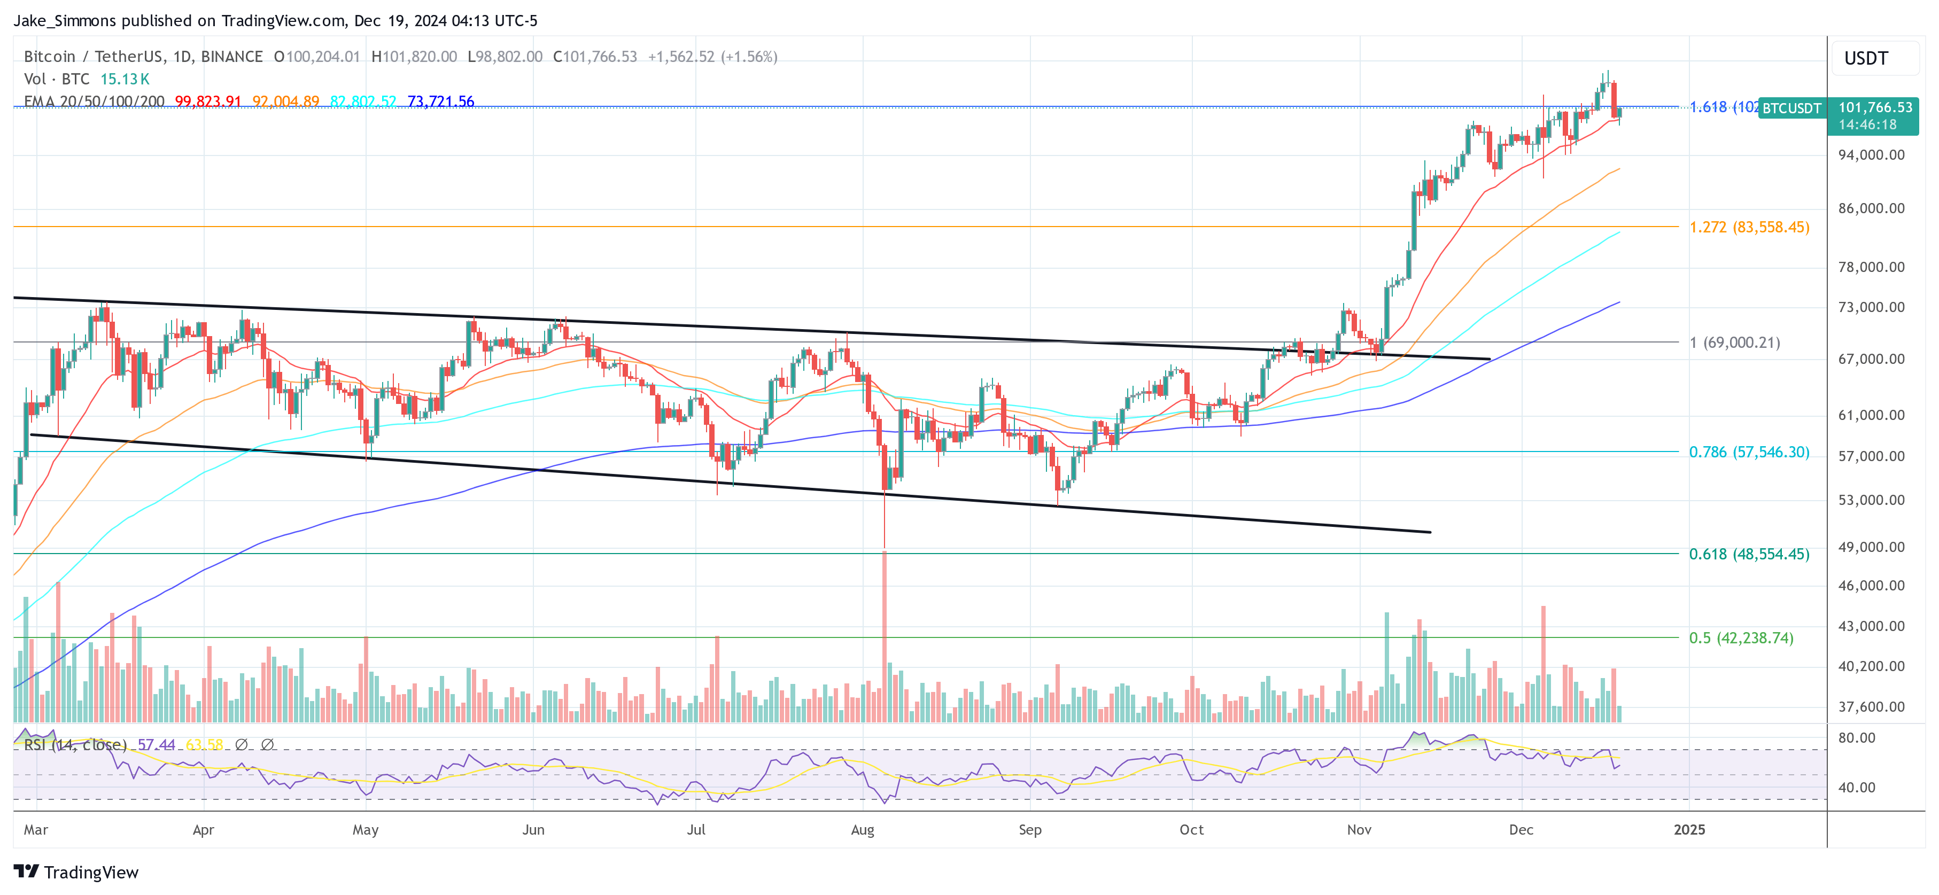Click the Apr label on time axis
This screenshot has width=1939, height=895.
203,829
